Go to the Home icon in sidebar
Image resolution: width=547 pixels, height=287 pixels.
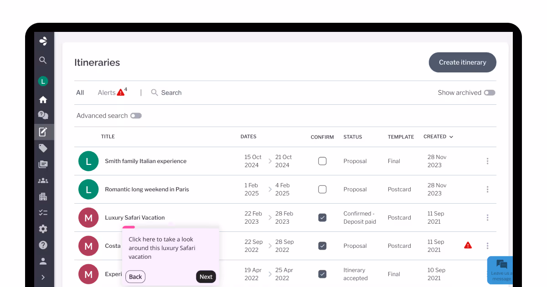coord(43,99)
